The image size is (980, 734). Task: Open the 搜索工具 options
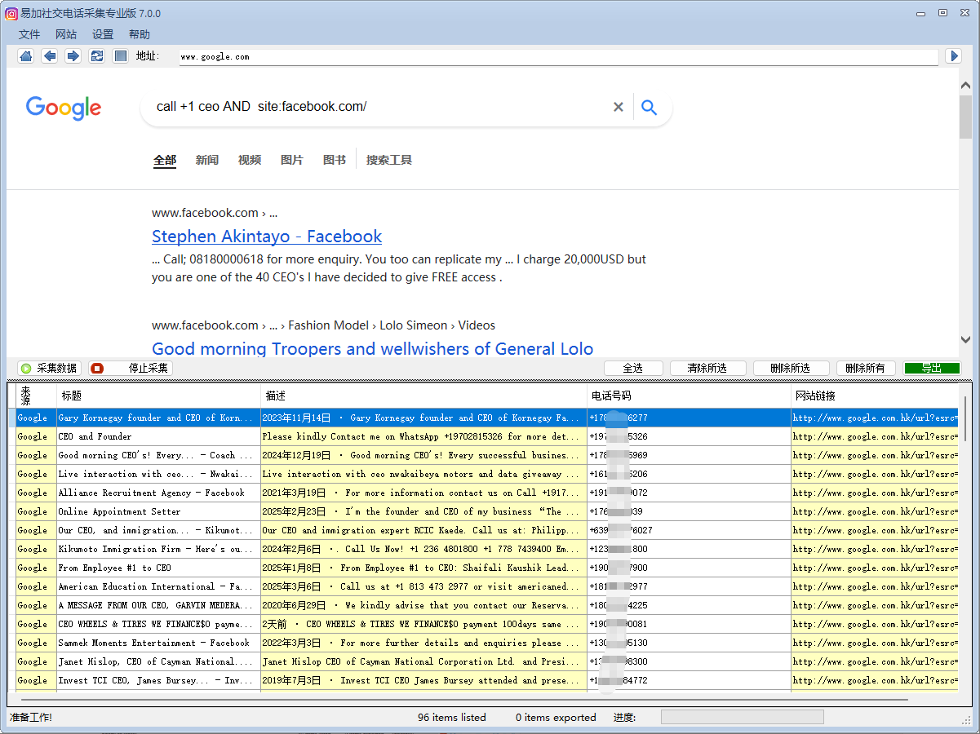[389, 160]
